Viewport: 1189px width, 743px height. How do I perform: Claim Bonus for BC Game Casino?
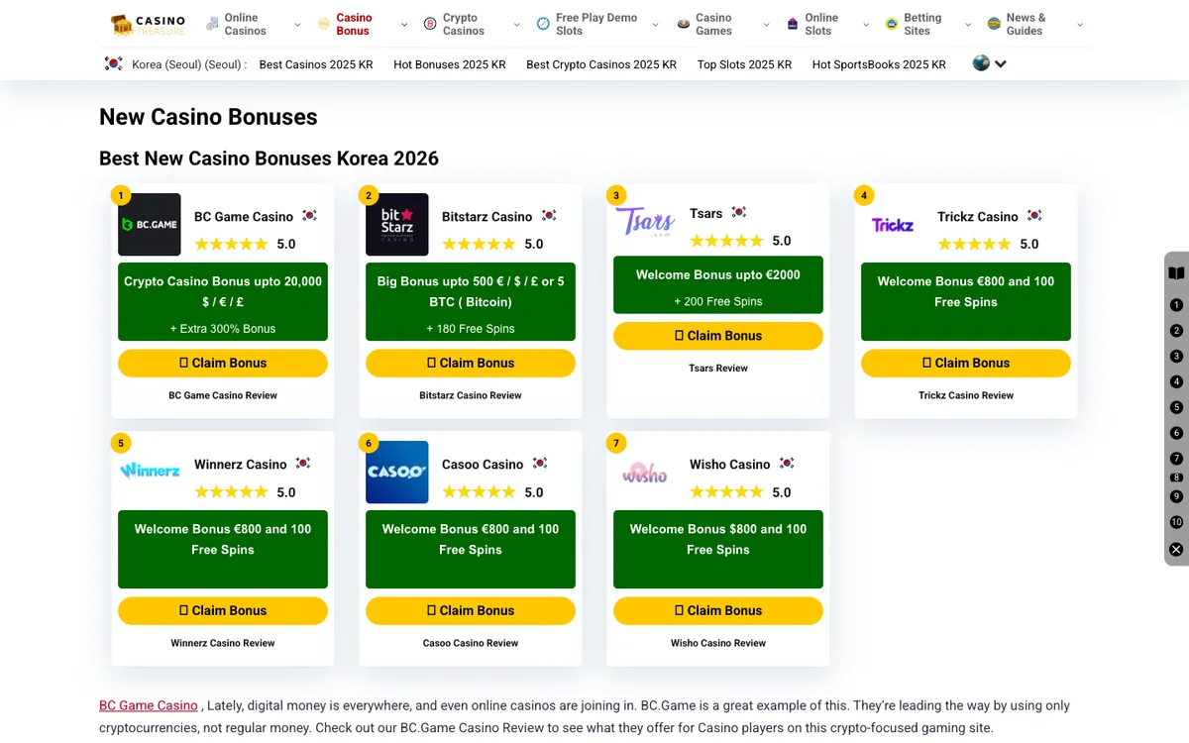click(223, 363)
